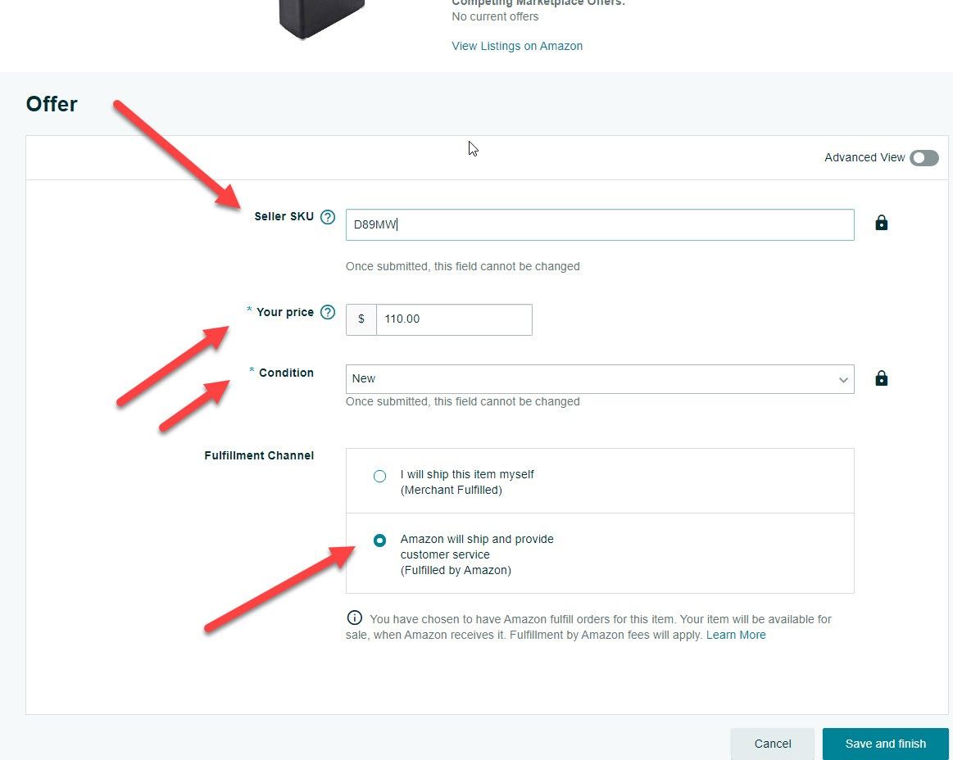Click the Your price field showing 110.00
The height and width of the screenshot is (760, 953).
click(454, 319)
